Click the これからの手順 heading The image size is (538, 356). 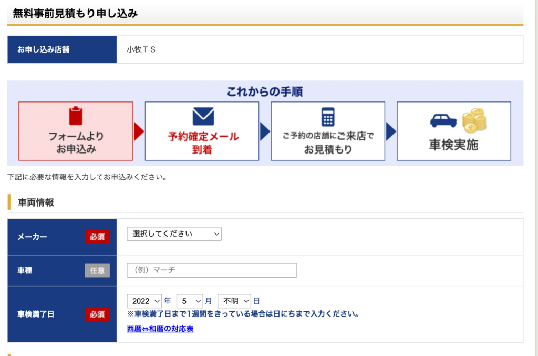[x=265, y=91]
